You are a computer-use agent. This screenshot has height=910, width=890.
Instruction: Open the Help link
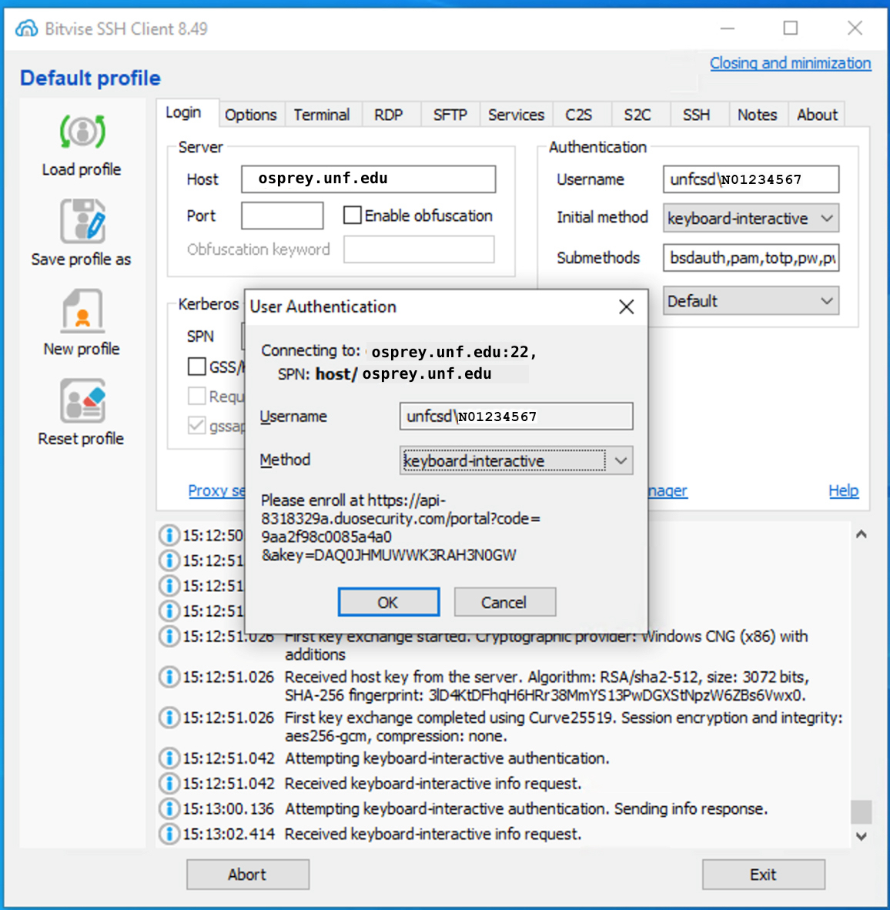tap(843, 491)
